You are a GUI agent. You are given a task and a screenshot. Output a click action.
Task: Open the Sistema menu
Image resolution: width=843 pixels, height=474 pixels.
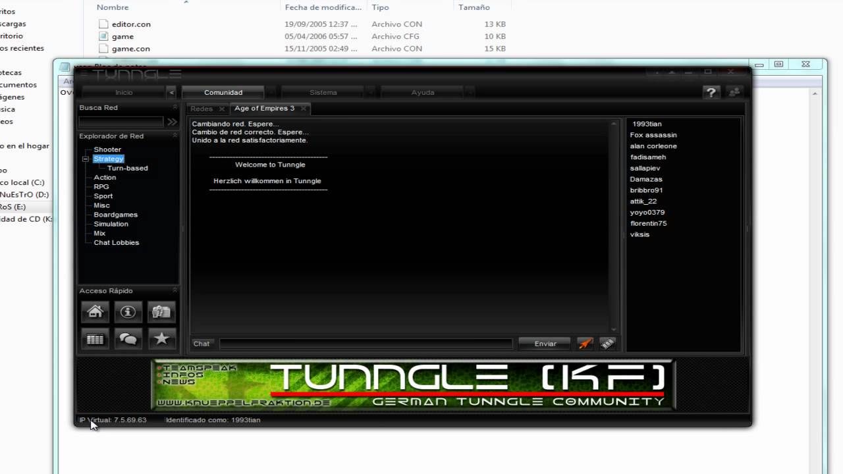pyautogui.click(x=323, y=93)
